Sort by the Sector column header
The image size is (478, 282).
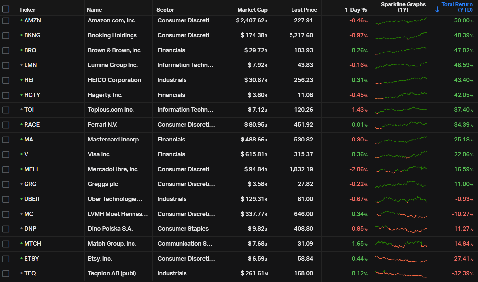tap(165, 10)
